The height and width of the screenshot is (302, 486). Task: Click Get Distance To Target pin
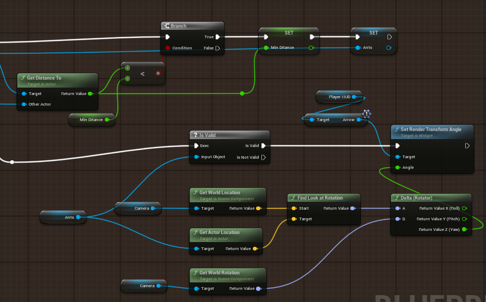coord(24,93)
